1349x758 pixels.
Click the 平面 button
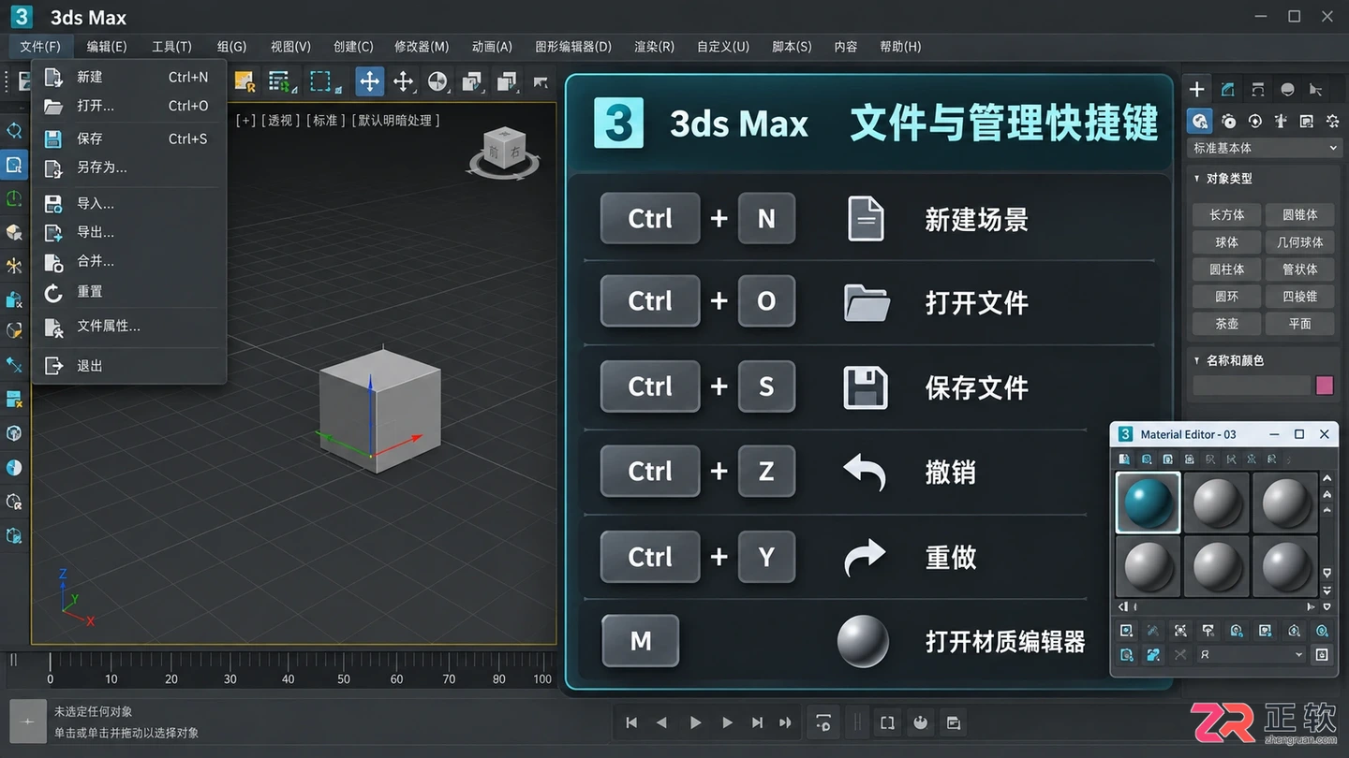1299,323
